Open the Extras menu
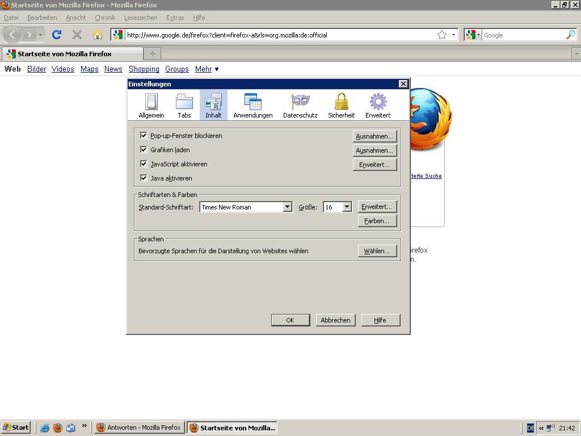 point(175,18)
